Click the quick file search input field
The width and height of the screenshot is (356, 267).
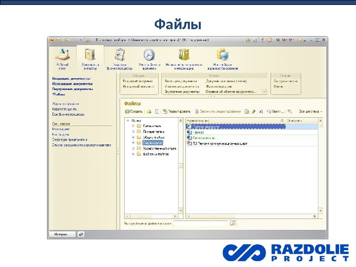click(200, 223)
